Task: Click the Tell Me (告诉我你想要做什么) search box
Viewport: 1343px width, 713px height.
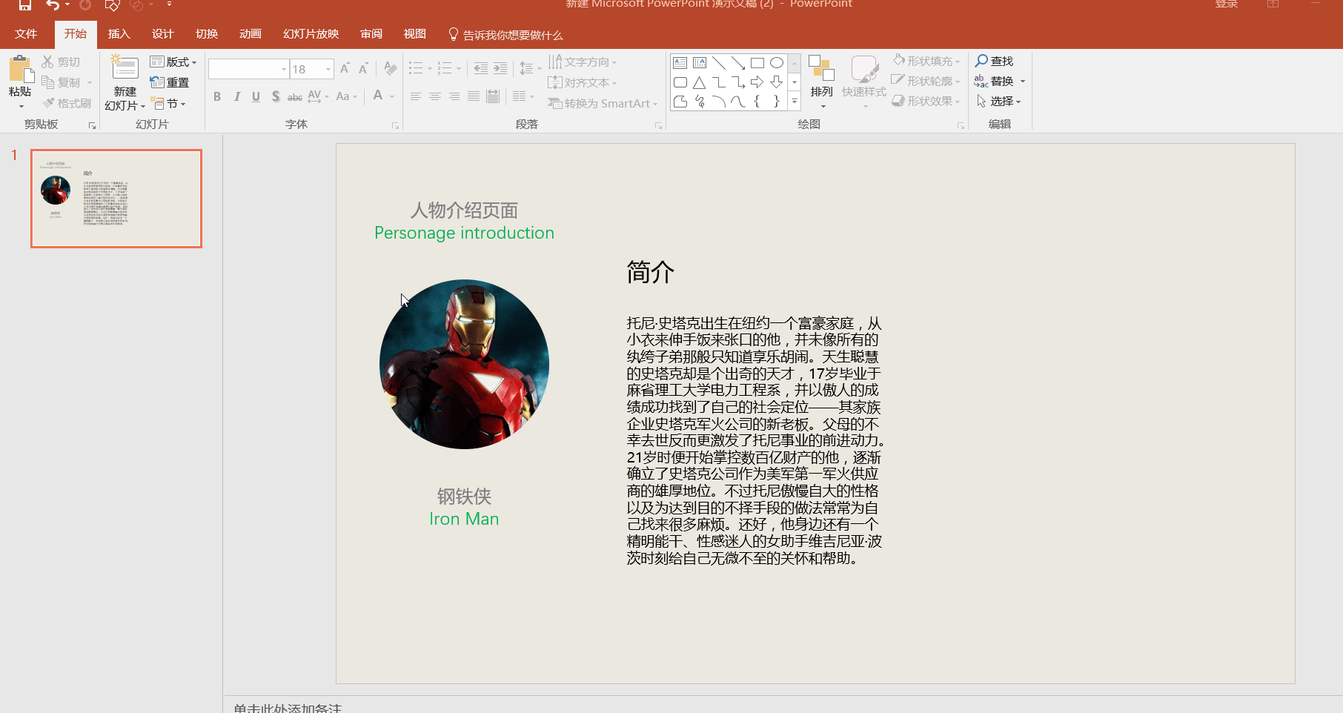Action: coord(506,35)
